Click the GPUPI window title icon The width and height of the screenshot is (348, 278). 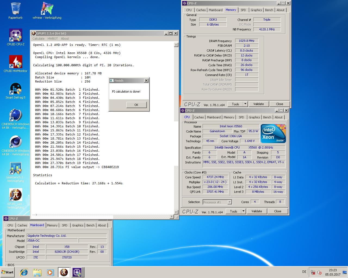click(x=34, y=33)
